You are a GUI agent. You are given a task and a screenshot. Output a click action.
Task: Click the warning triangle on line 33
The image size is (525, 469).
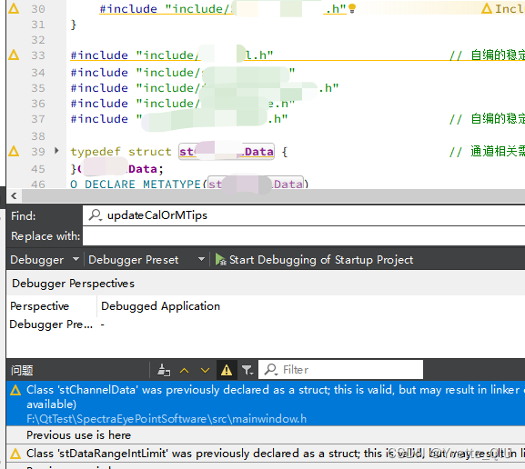click(14, 55)
